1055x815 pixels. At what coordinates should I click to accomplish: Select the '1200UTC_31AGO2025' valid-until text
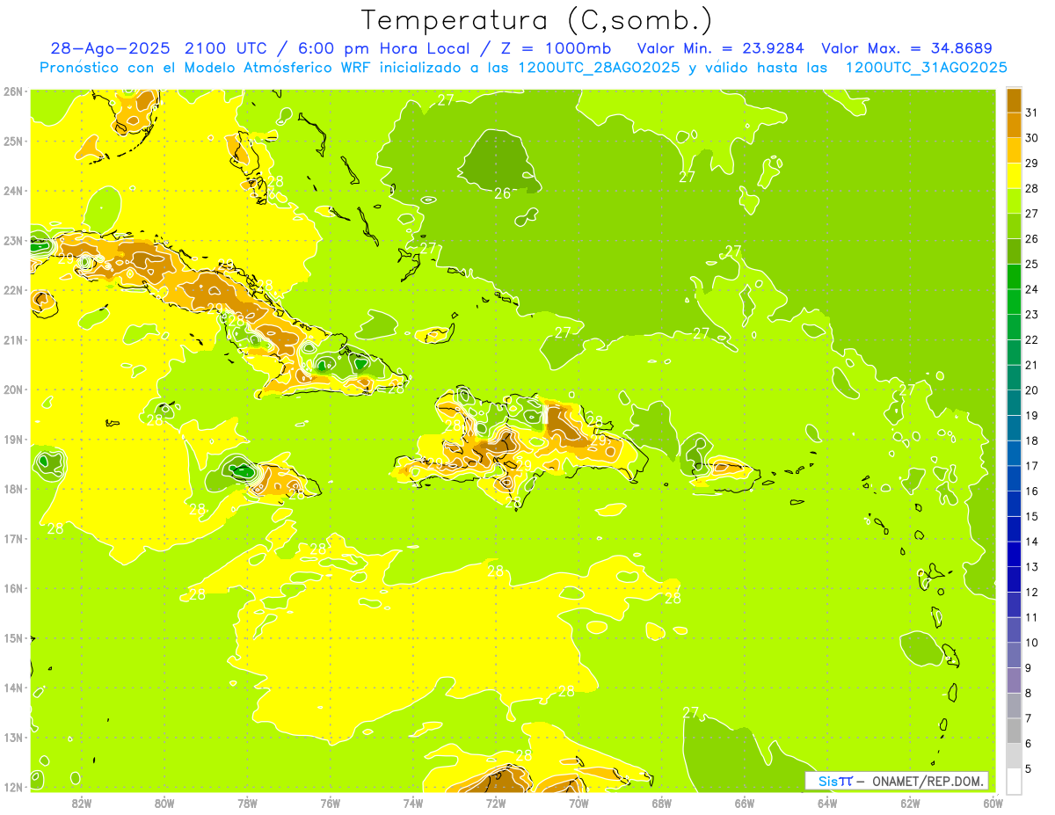926,68
